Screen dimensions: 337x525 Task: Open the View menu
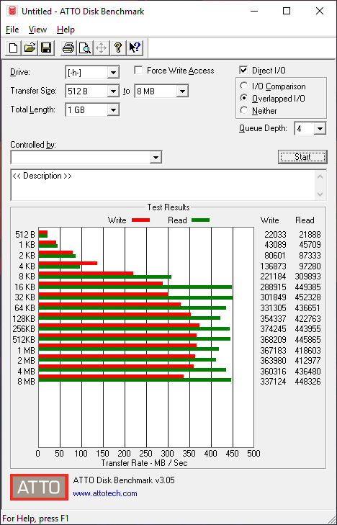tap(37, 30)
